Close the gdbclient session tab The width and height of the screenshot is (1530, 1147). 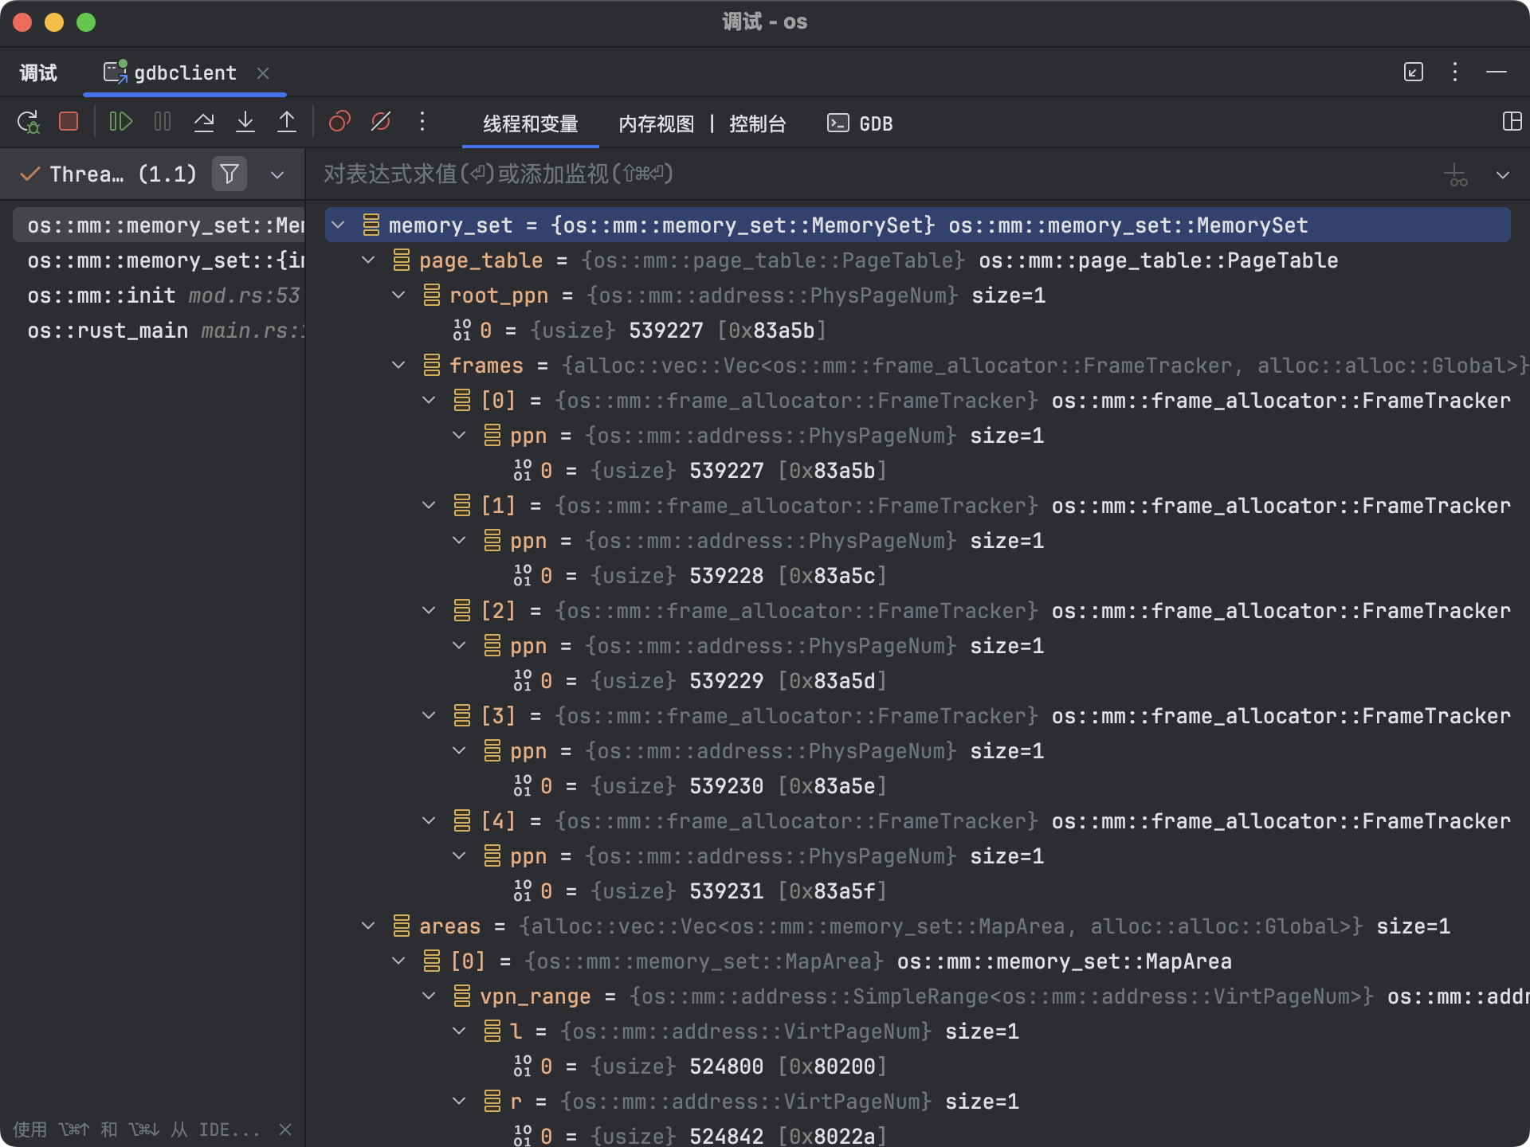tap(263, 73)
